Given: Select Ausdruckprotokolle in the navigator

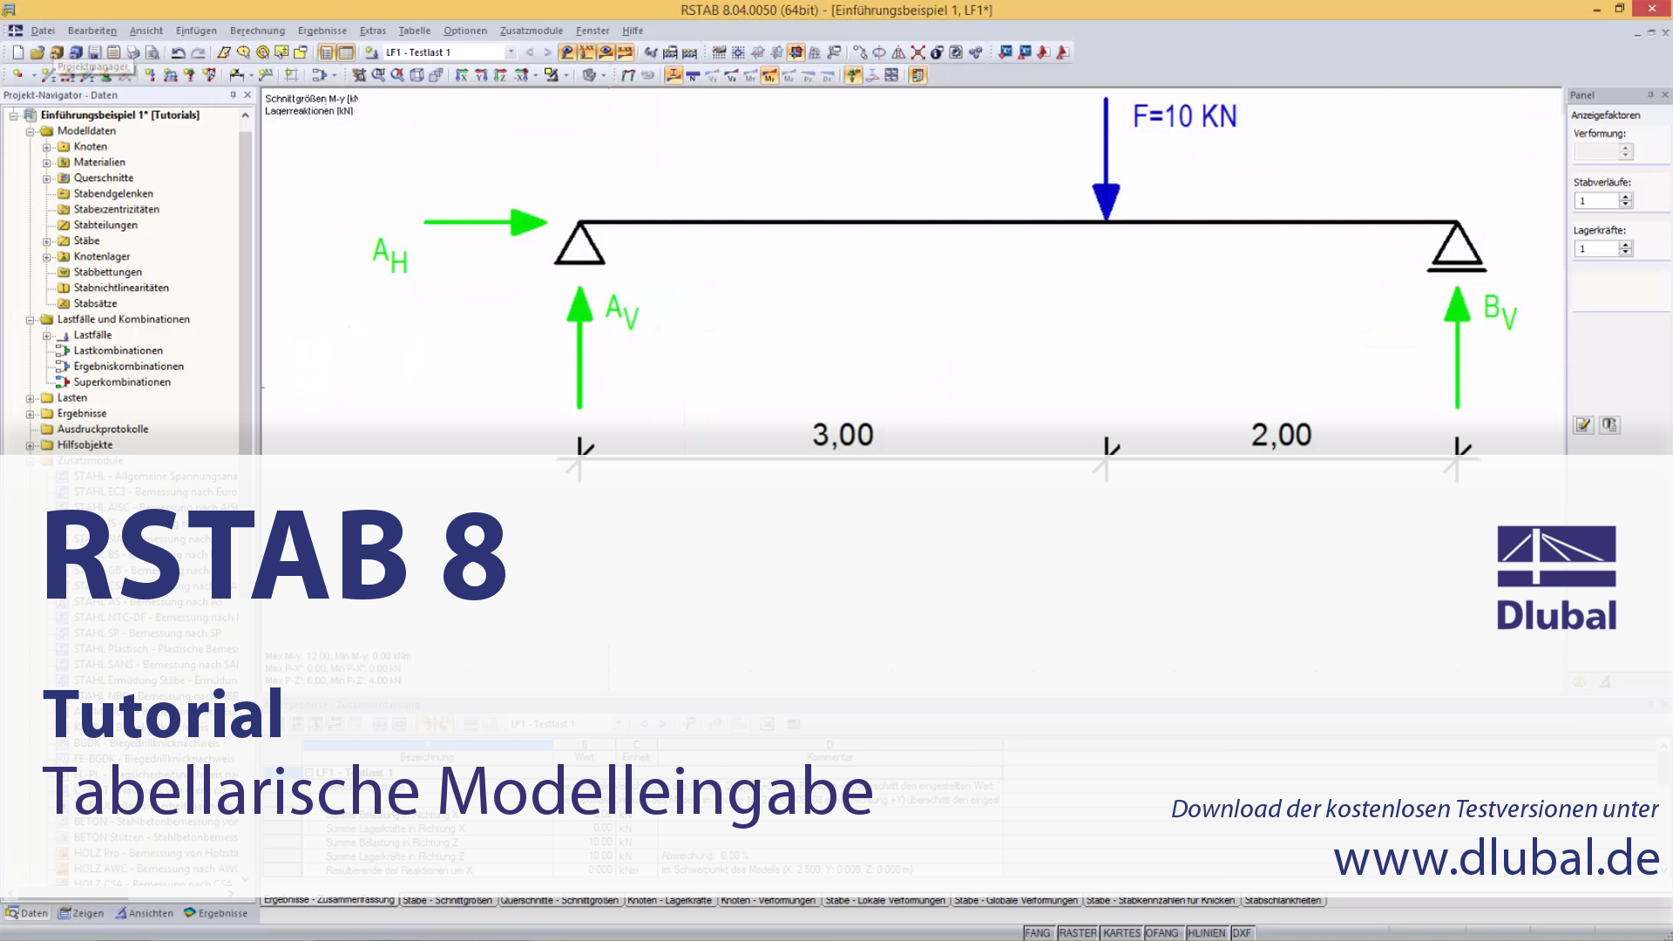Looking at the screenshot, I should (103, 429).
